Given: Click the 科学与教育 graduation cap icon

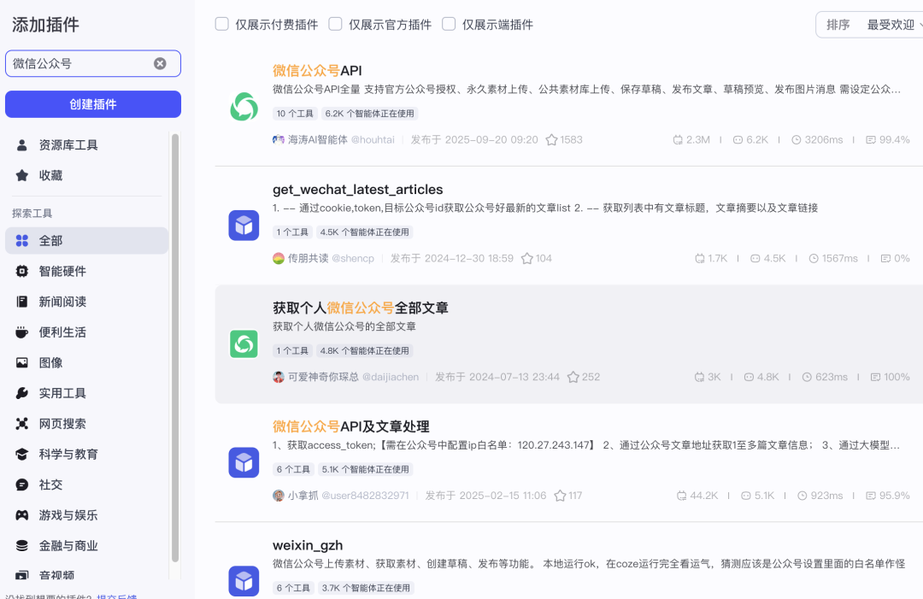Looking at the screenshot, I should click(21, 455).
